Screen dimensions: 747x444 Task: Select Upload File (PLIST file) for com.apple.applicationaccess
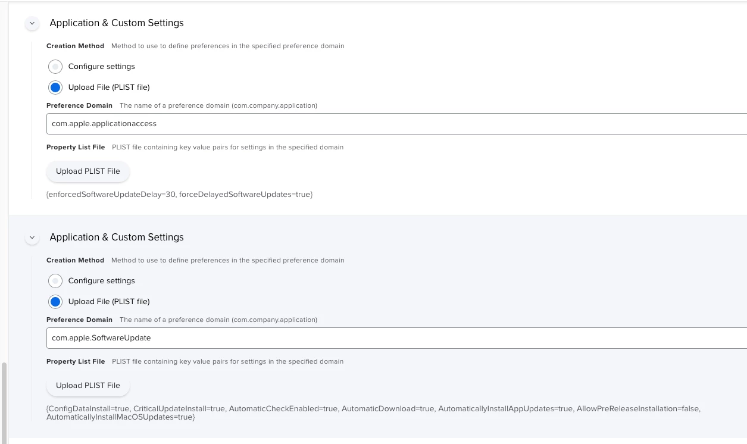tap(55, 87)
